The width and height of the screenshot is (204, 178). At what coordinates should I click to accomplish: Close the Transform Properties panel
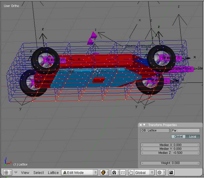(141, 125)
